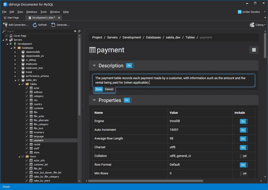
Task: Toggle Include switch for Auto Increment
Action: pyautogui.click(x=244, y=130)
